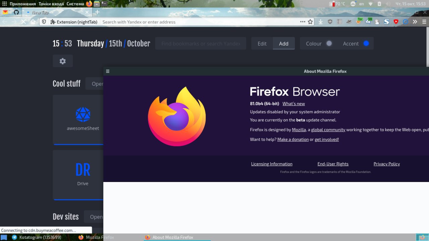Click the panel clock showing 15:53

(411, 4)
